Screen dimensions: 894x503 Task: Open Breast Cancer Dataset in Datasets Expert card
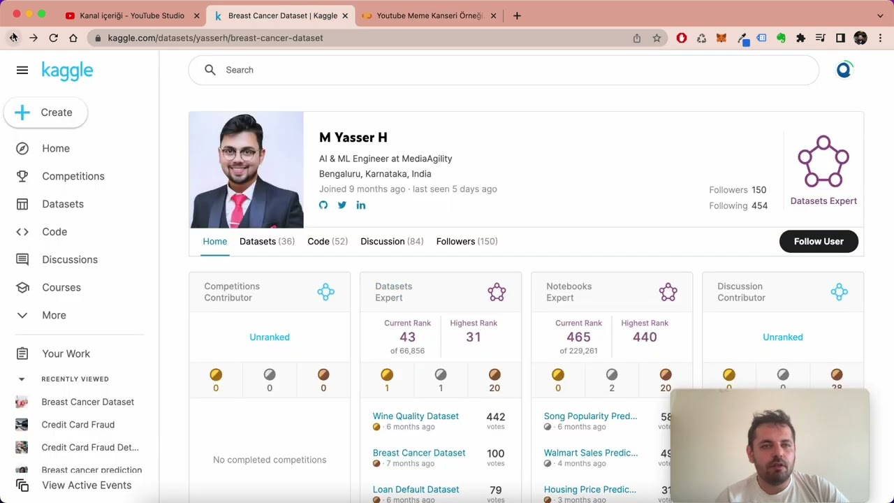click(x=419, y=453)
